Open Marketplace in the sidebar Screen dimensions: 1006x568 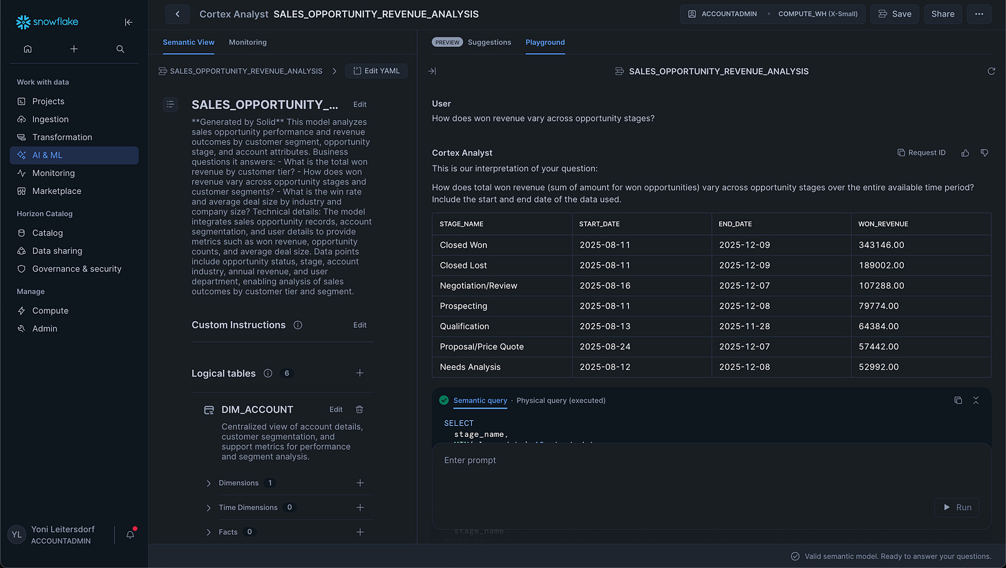[74, 191]
